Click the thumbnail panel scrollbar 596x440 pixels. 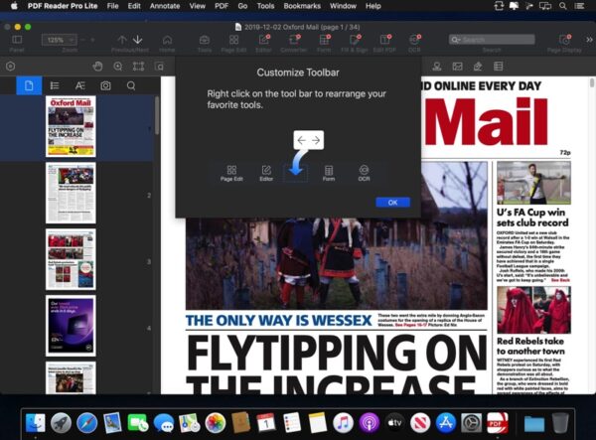157,115
